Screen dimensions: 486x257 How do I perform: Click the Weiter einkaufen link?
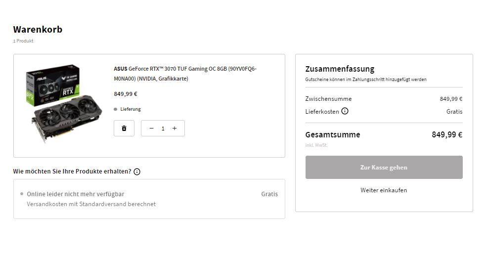[x=384, y=190]
